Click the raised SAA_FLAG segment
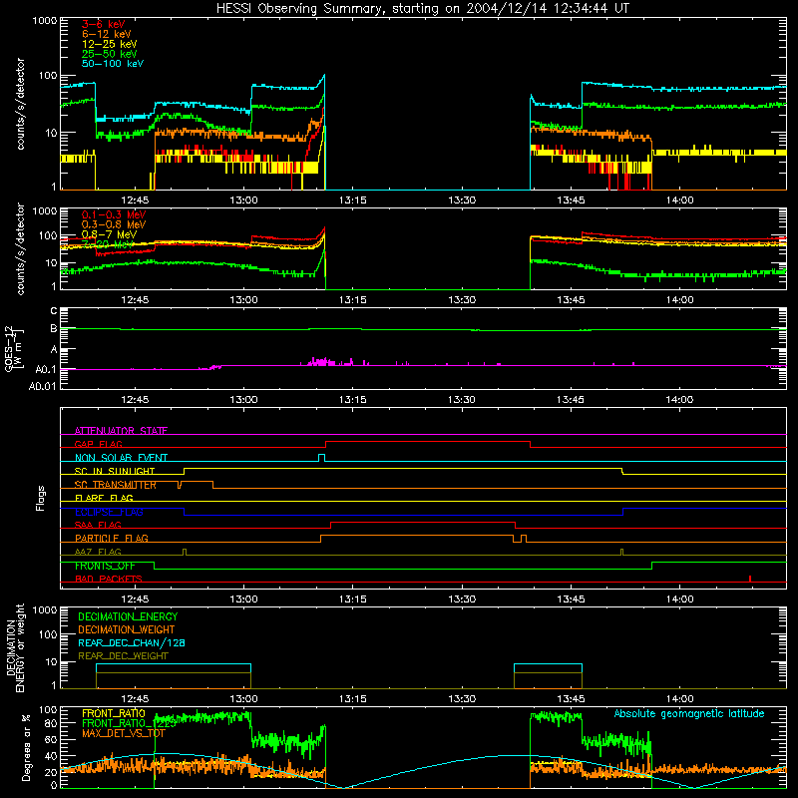Viewport: 798px width, 798px height. (423, 522)
